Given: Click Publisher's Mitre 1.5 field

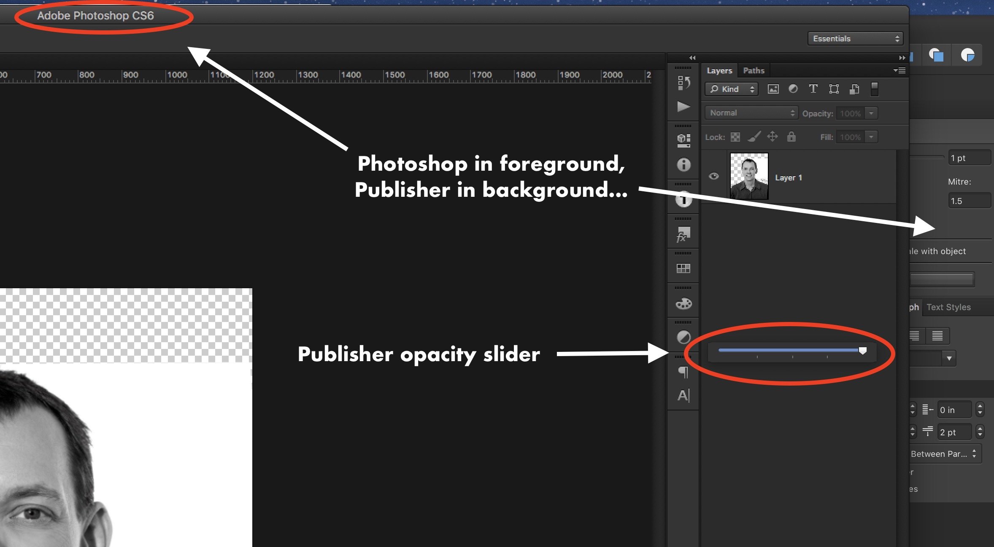Looking at the screenshot, I should [969, 201].
